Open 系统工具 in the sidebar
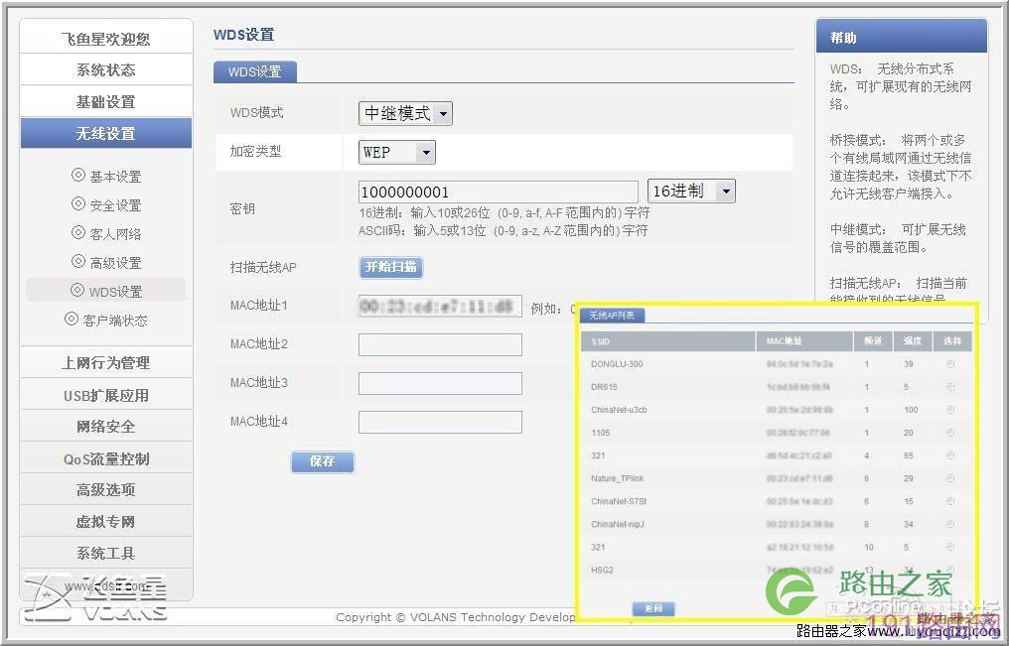Screen dimensions: 1009x646 click(106, 553)
